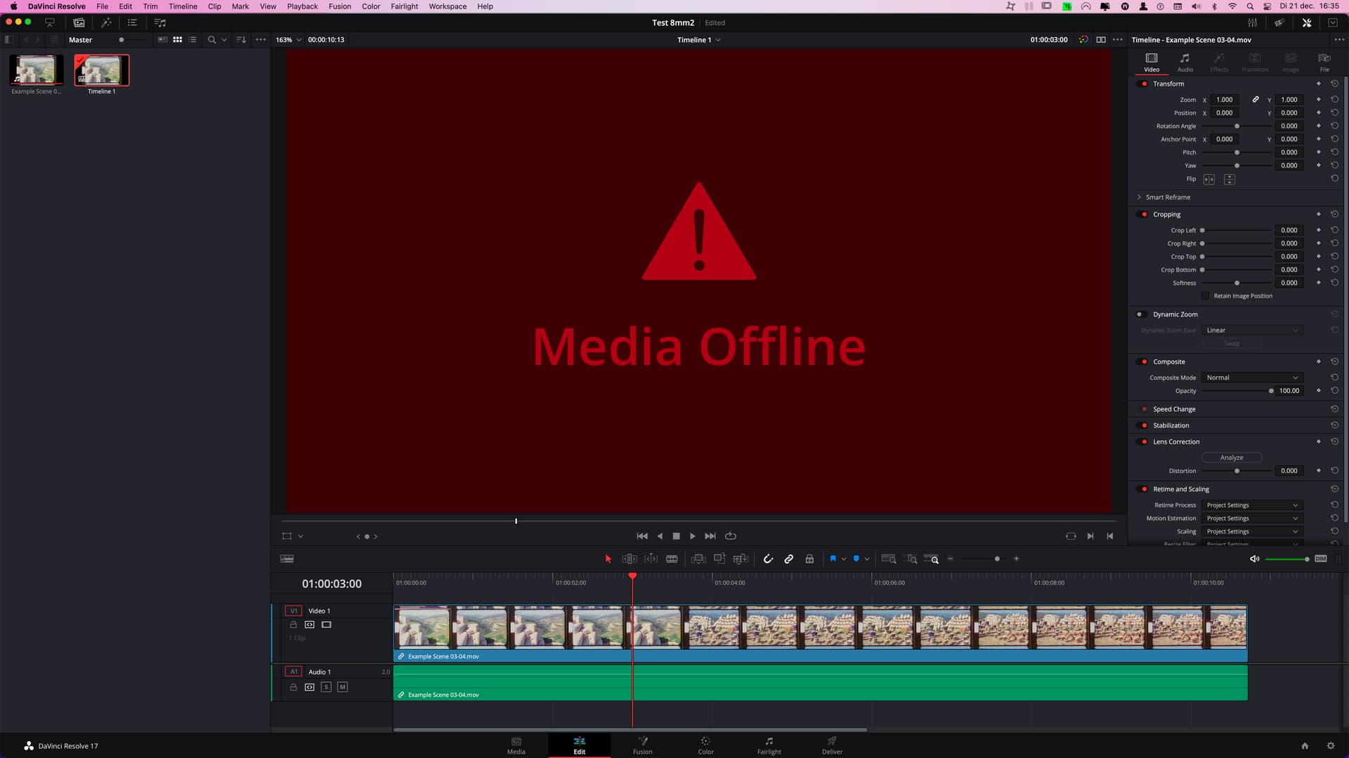Click Flip vertical button
1349x758 pixels.
pos(1229,180)
